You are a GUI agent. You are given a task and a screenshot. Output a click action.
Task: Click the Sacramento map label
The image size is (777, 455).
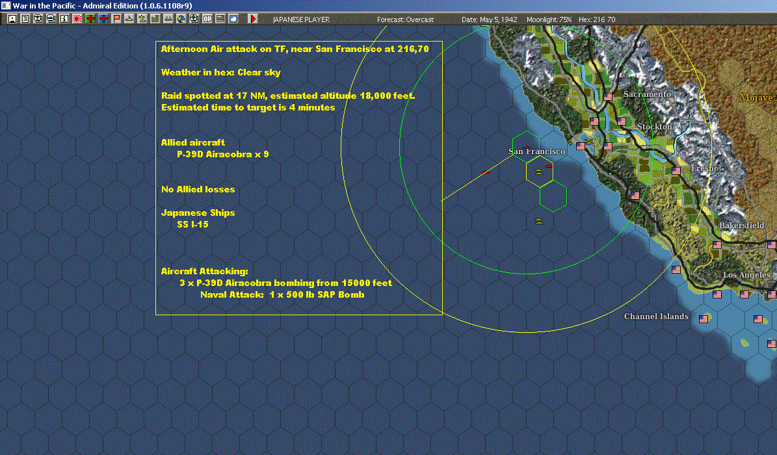click(647, 94)
